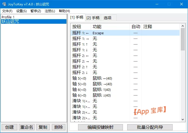Select the 摇杆 1: ↓ row

125,50
